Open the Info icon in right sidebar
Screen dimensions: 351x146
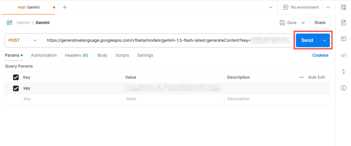(x=343, y=88)
